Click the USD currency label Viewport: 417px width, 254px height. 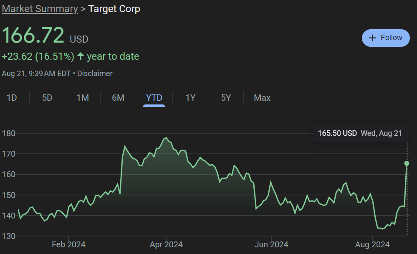coord(79,39)
